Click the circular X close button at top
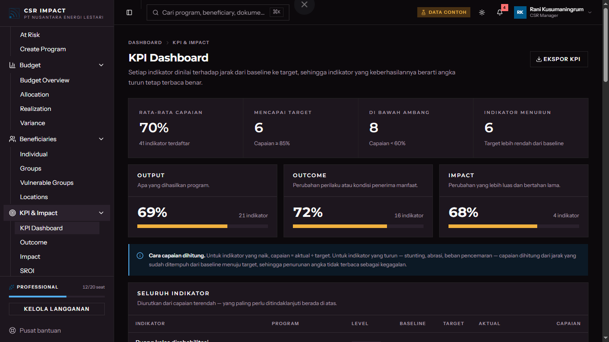 304,4
